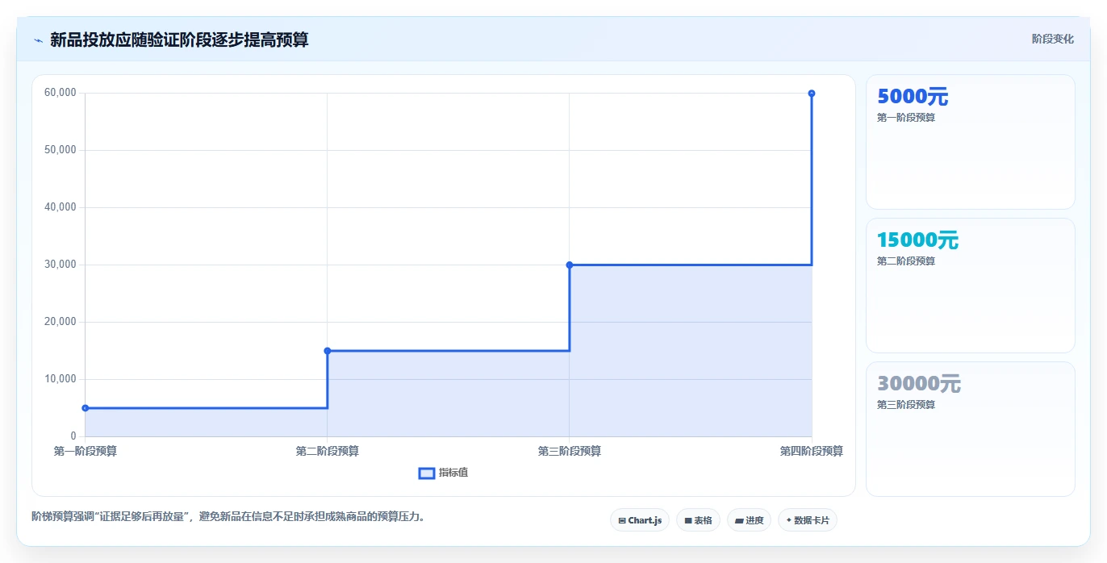This screenshot has height=563, width=1107.
Task: Click the data point at 第一阶段预算
Action: [86, 408]
